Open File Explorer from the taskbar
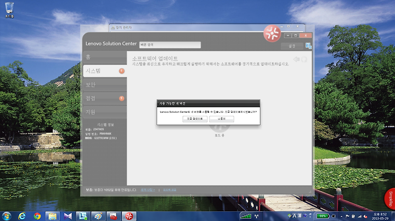 pos(53,216)
